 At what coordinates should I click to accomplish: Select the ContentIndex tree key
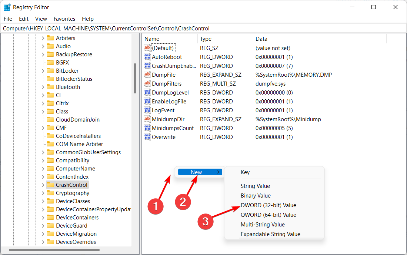(72, 176)
